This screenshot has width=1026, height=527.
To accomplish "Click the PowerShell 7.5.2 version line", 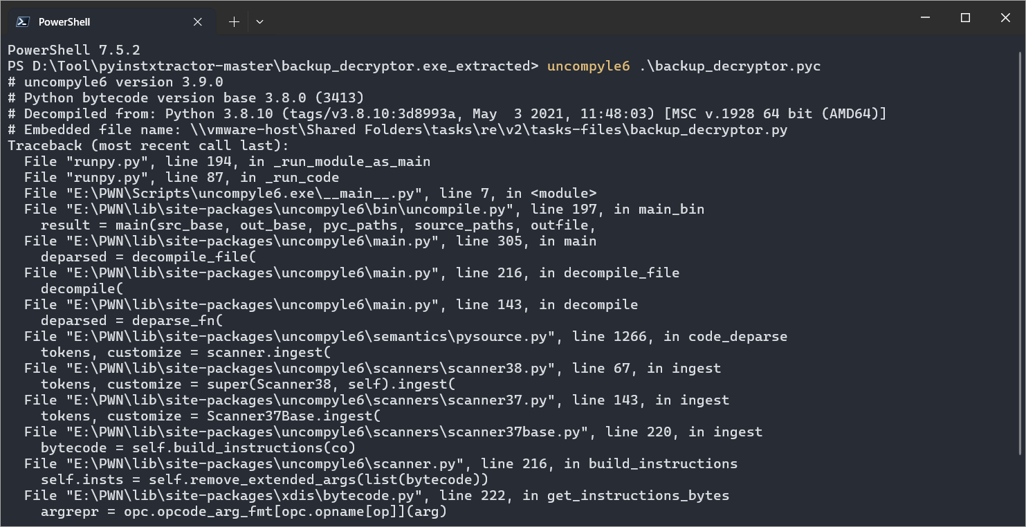I will (74, 50).
